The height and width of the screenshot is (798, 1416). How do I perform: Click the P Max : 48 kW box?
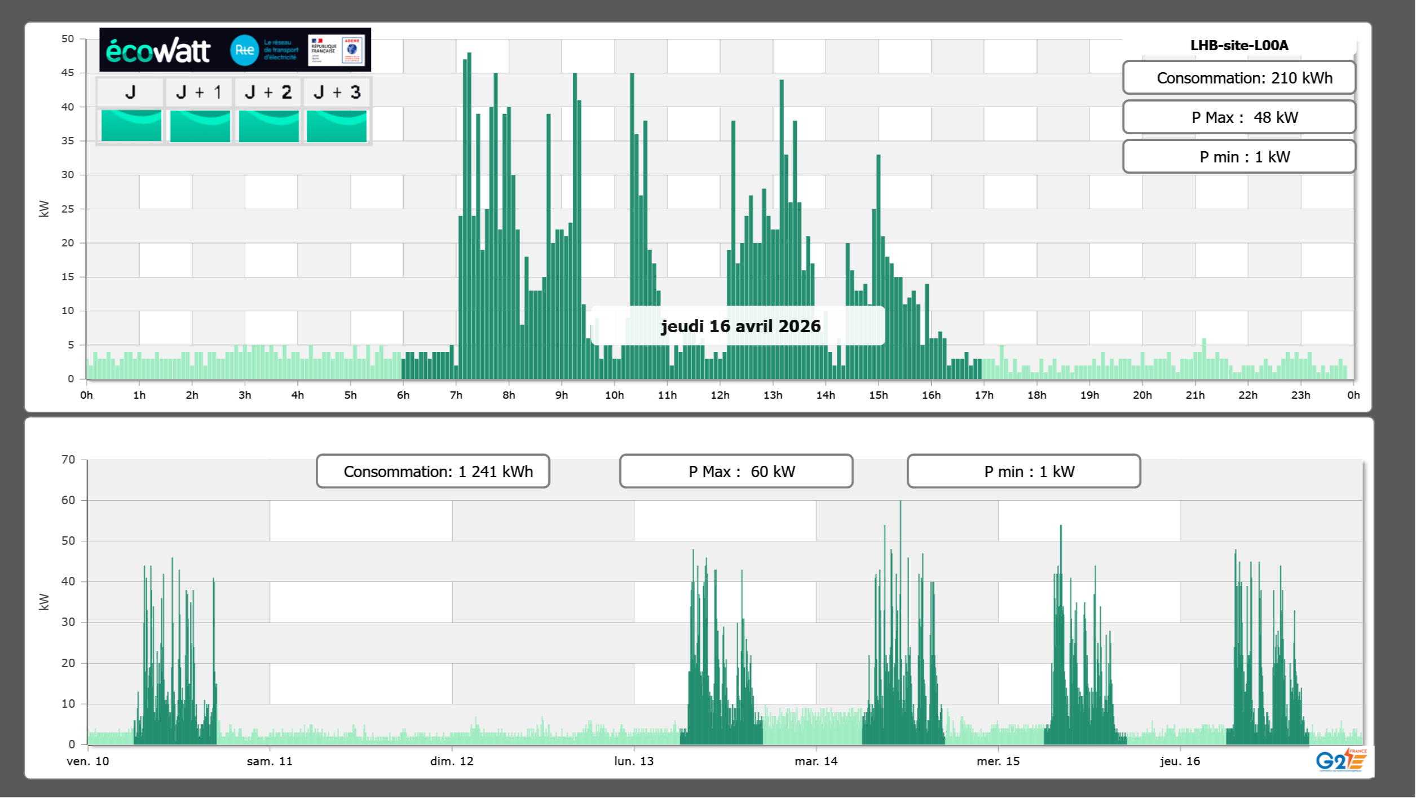click(1238, 117)
